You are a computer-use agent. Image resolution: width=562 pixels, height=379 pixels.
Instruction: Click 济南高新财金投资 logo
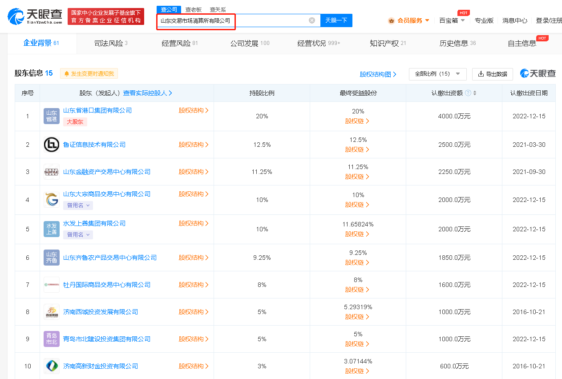coord(52,366)
